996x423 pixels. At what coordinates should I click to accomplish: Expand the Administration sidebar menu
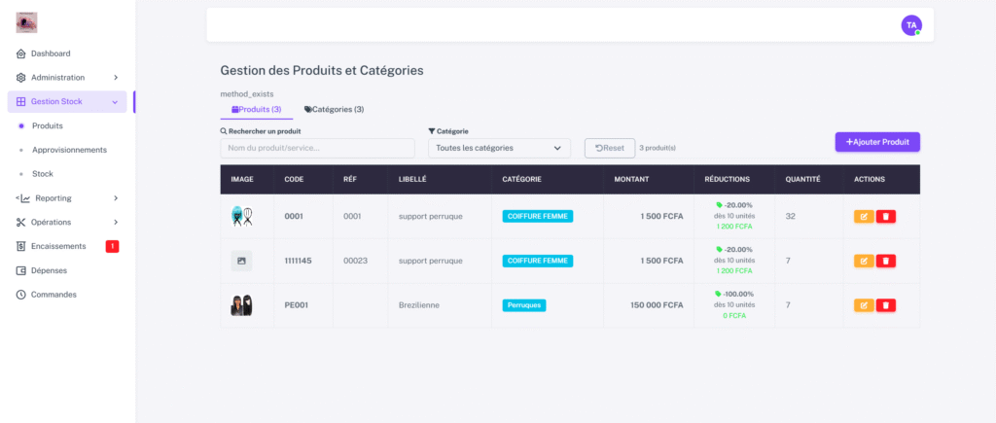pos(67,78)
